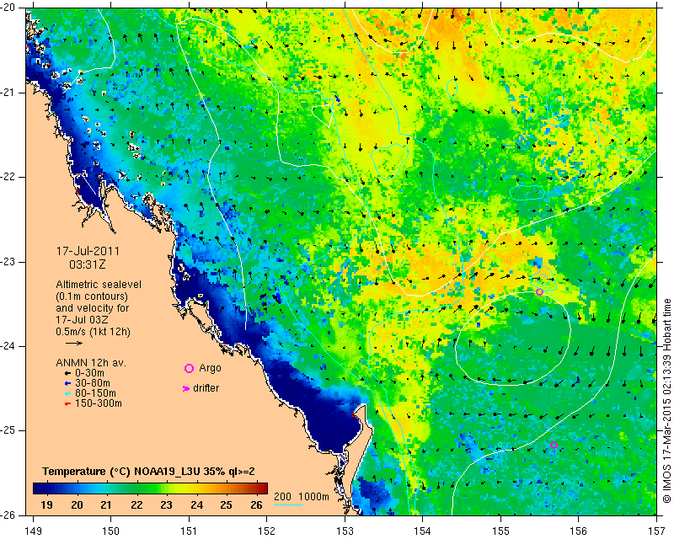Click the Argo float marker near latitude -25.2
Image resolution: width=674 pixels, height=539 pixels.
(x=554, y=445)
